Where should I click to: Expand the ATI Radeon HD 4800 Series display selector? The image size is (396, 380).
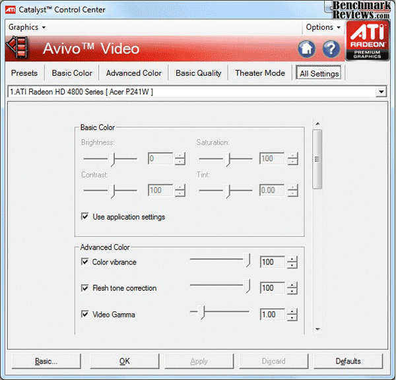pos(381,92)
